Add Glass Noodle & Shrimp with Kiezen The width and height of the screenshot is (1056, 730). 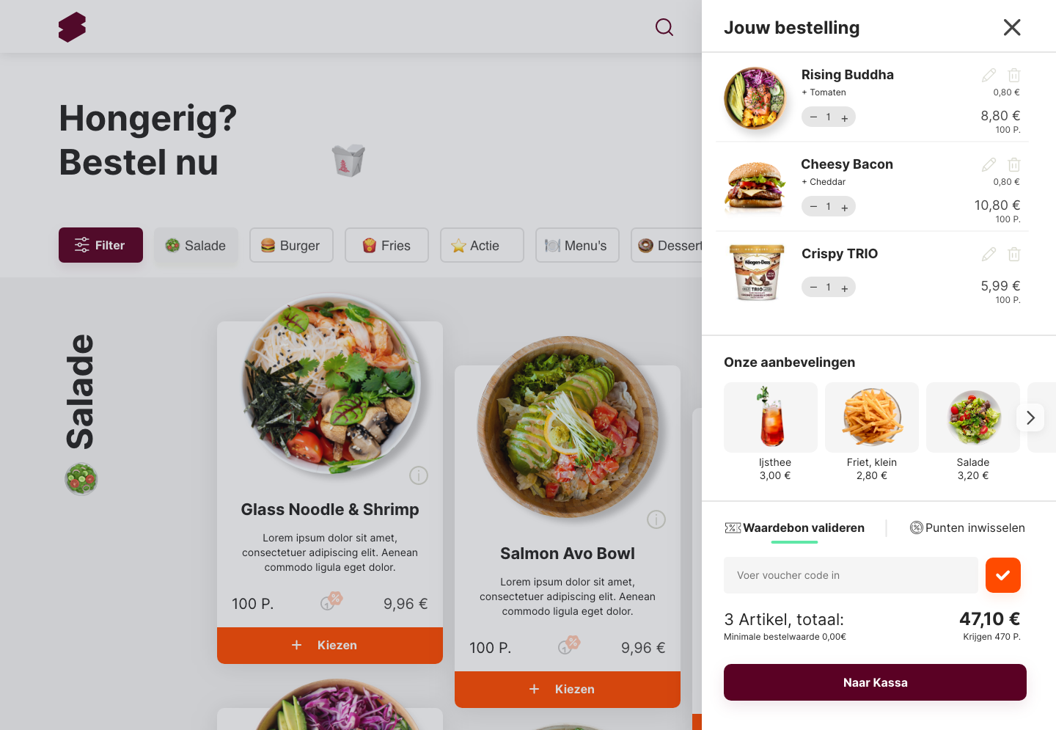point(330,646)
